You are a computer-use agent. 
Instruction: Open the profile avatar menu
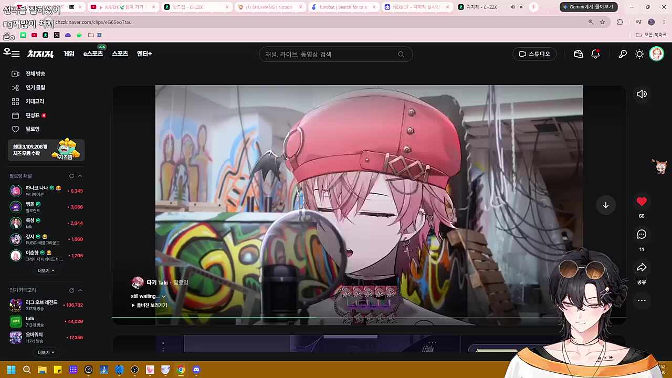[x=657, y=54]
